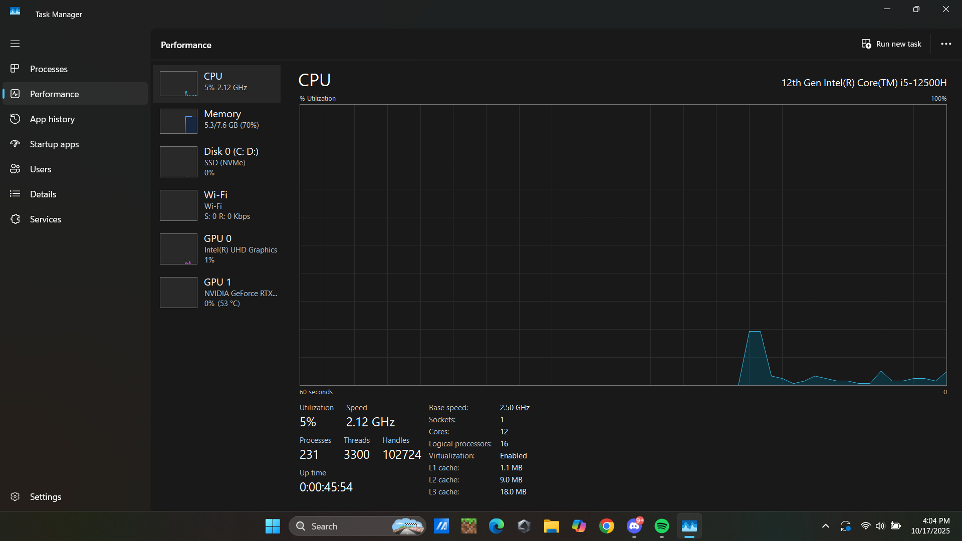Click the App history clock icon

pos(15,119)
